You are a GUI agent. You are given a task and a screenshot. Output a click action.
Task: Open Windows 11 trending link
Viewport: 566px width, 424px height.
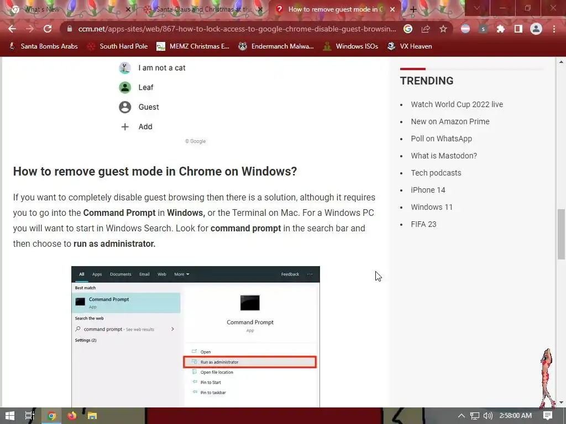point(432,207)
